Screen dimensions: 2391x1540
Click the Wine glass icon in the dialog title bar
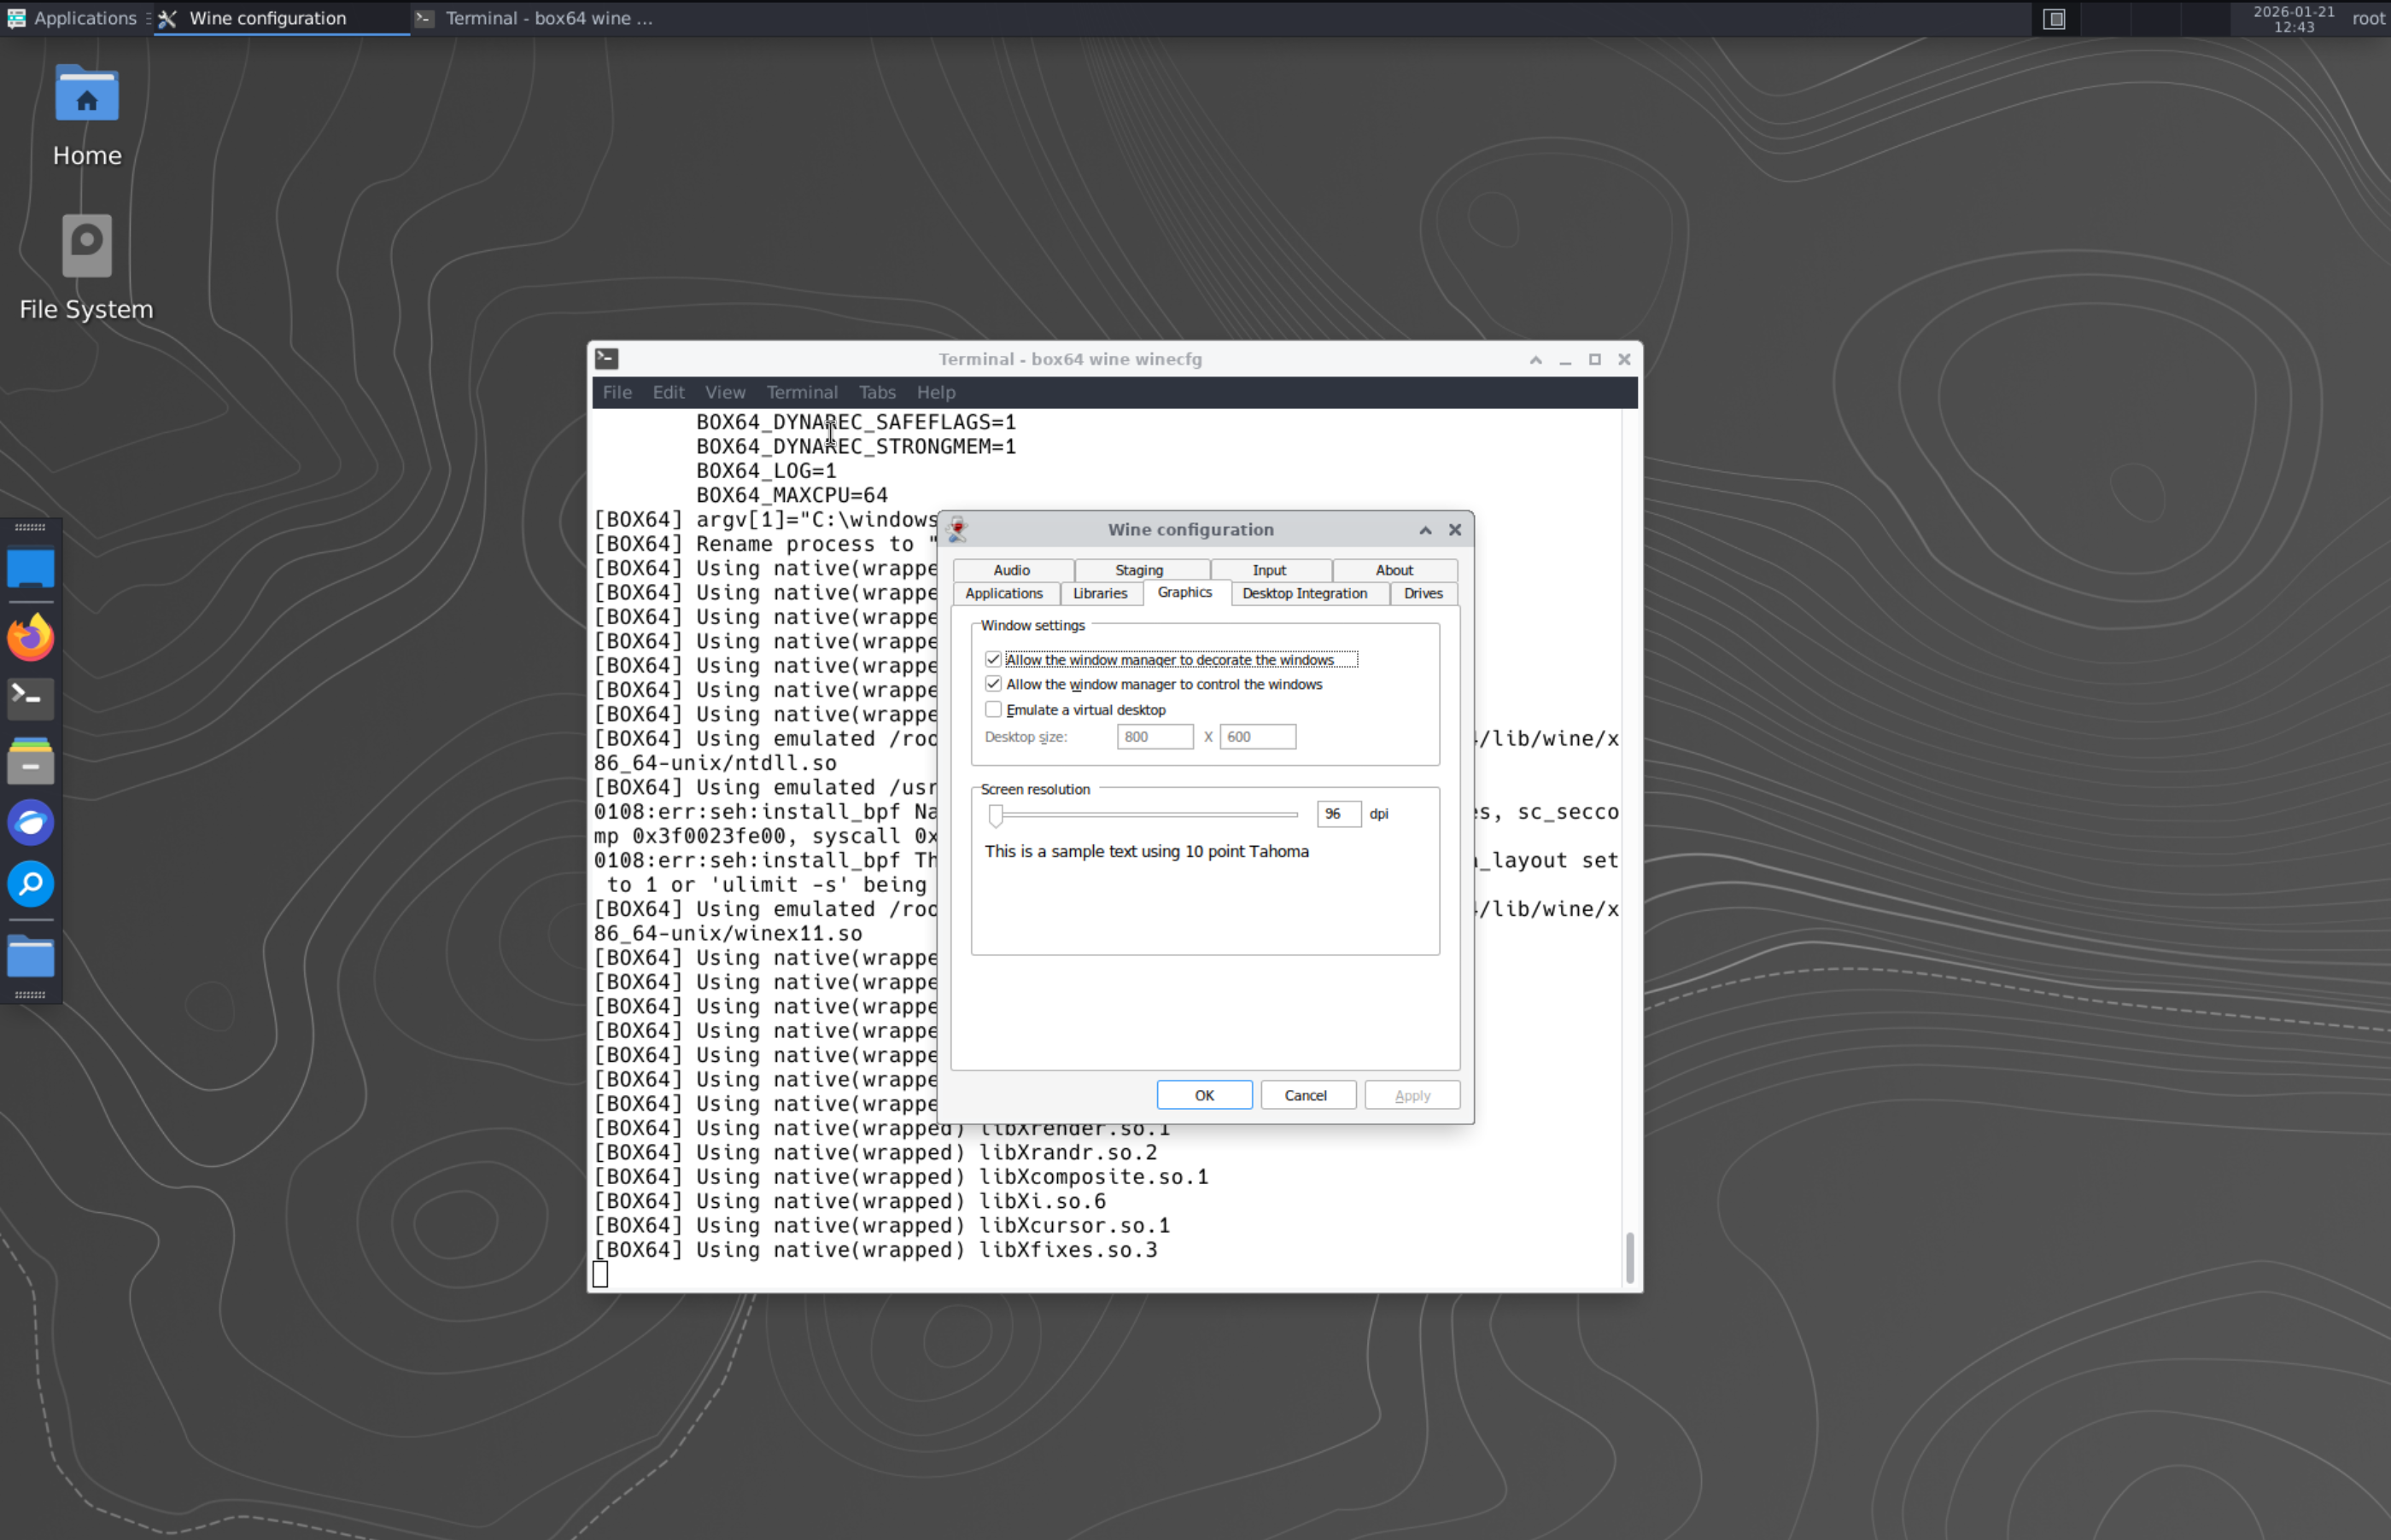(x=958, y=529)
